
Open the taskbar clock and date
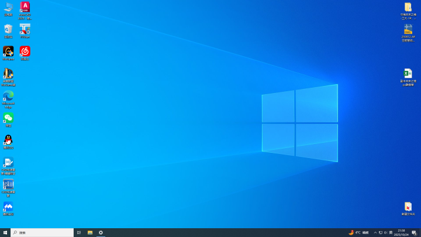pos(401,233)
